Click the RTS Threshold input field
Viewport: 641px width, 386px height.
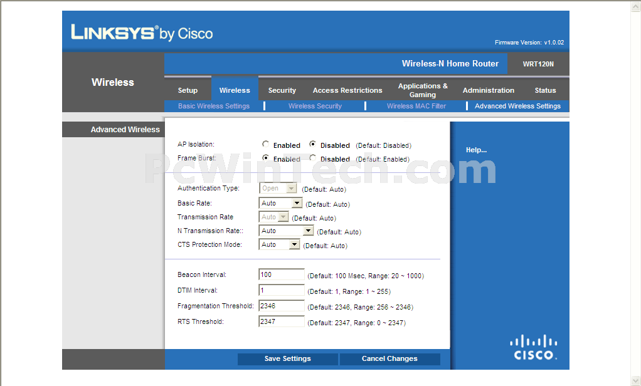coord(282,321)
